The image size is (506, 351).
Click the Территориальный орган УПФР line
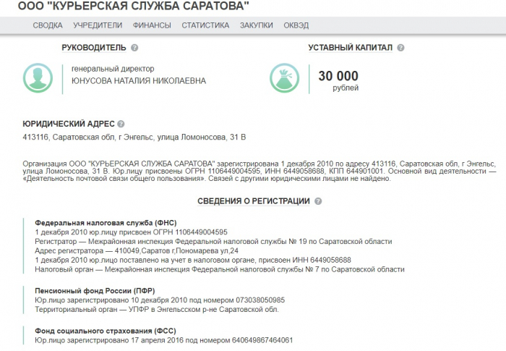pos(157,310)
